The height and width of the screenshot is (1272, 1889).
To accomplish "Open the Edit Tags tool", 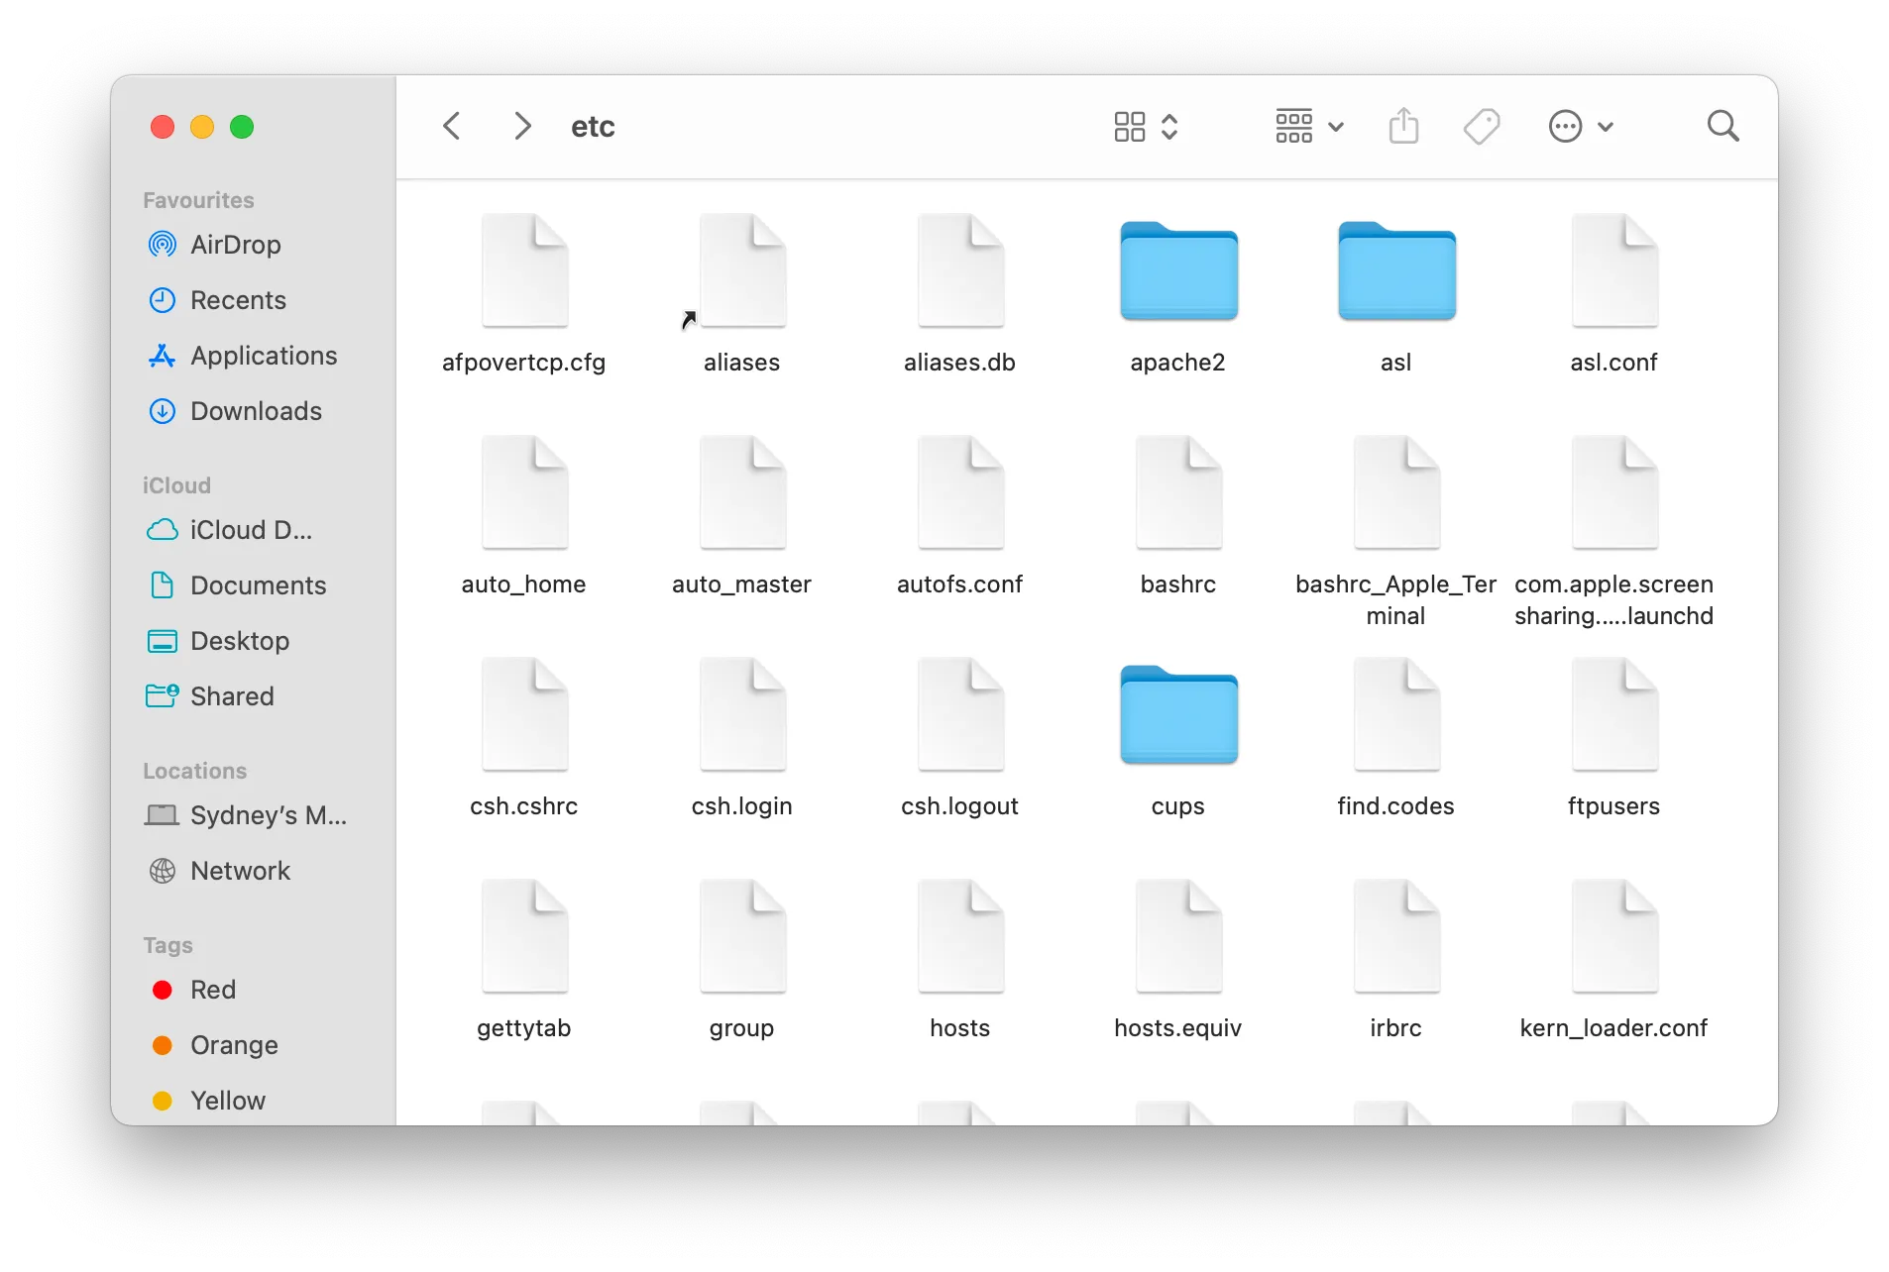I will 1481,126.
